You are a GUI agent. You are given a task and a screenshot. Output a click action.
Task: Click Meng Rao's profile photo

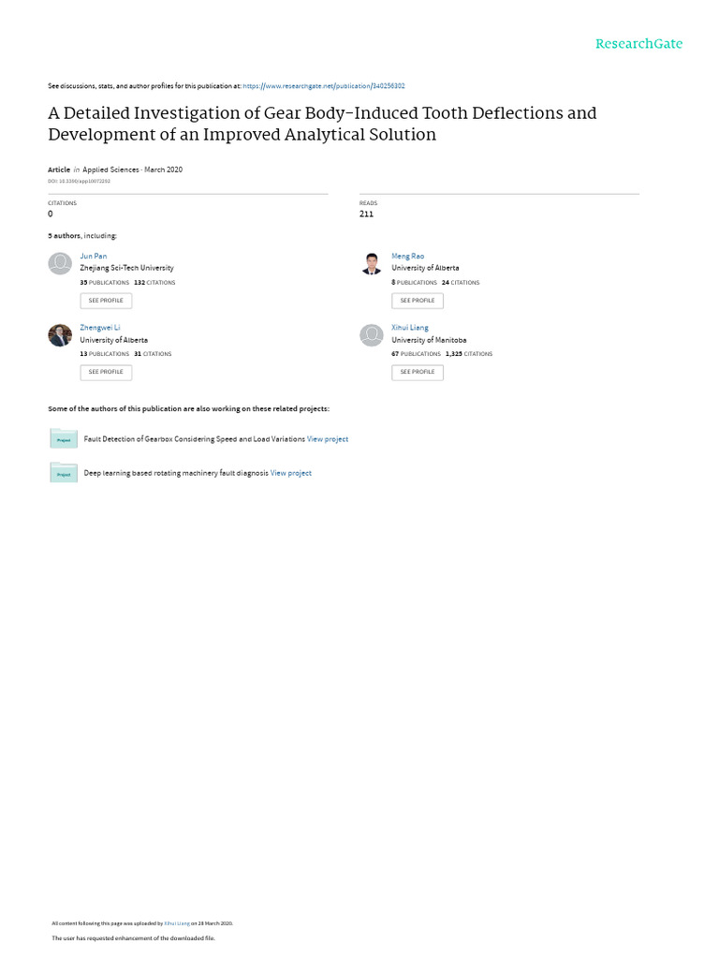372,263
